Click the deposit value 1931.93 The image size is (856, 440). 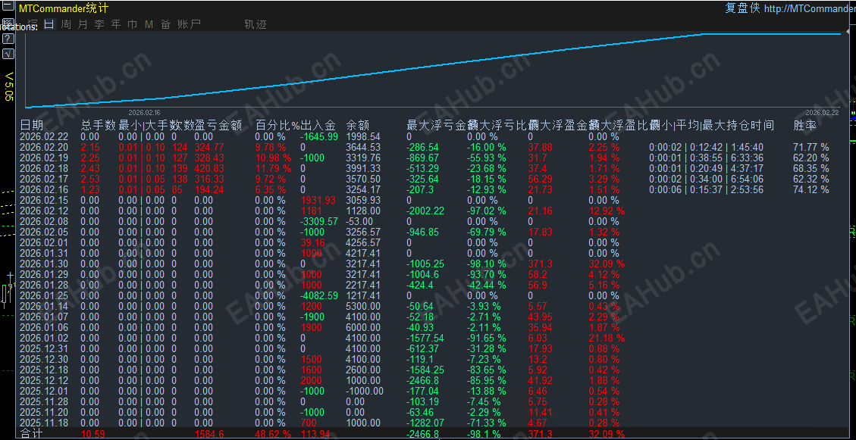(318, 200)
